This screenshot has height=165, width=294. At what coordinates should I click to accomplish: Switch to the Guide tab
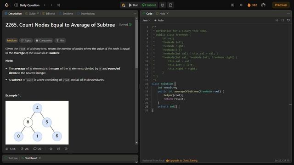[x=31, y=13]
